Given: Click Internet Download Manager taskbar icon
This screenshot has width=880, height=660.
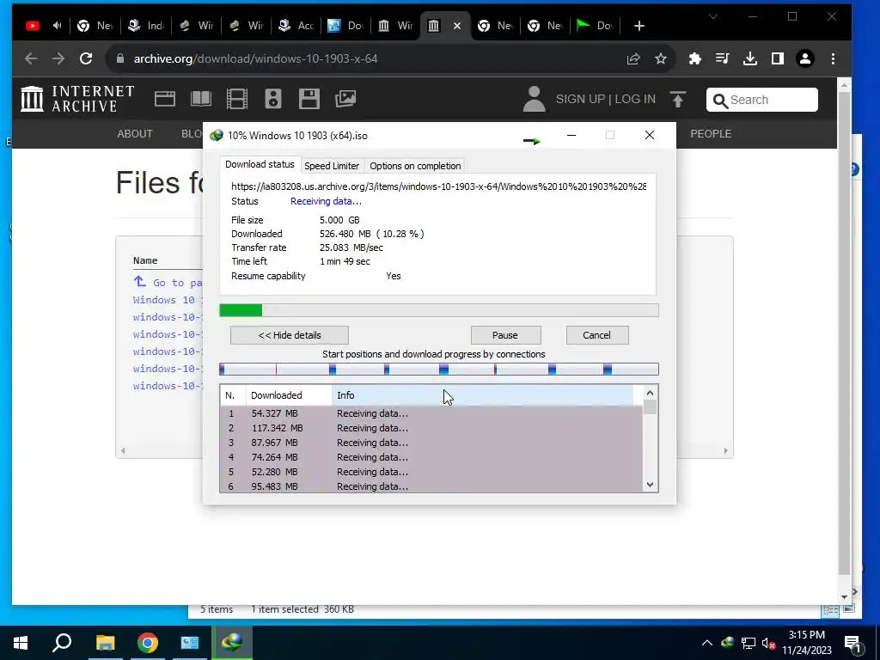Looking at the screenshot, I should coord(232,643).
